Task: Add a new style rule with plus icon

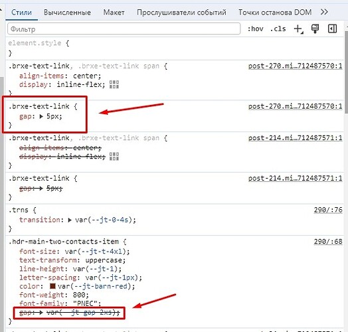Action: click(x=298, y=29)
